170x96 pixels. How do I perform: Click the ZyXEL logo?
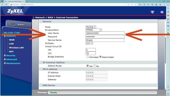[x=15, y=11]
